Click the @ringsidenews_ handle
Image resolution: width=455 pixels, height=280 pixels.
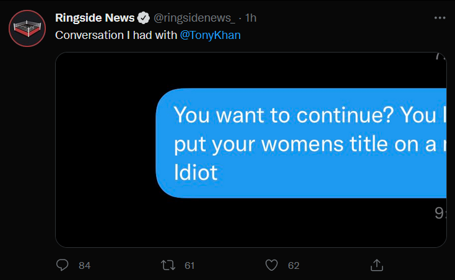pos(194,18)
